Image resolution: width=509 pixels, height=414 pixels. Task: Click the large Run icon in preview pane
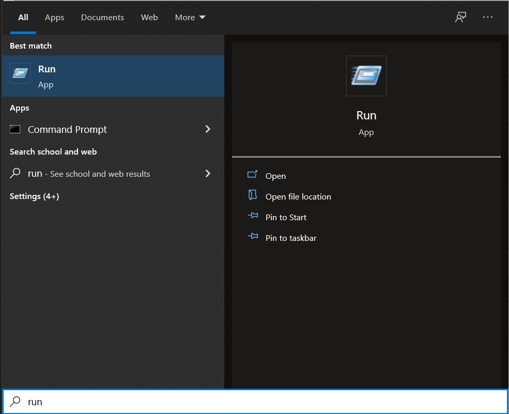tap(366, 76)
